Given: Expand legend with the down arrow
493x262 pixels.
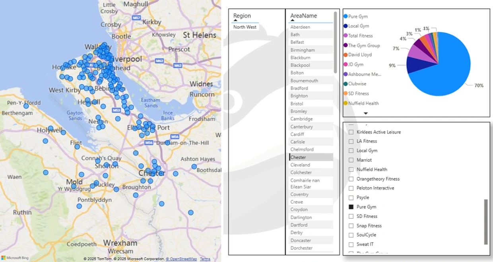Looking at the screenshot, I should click(366, 113).
